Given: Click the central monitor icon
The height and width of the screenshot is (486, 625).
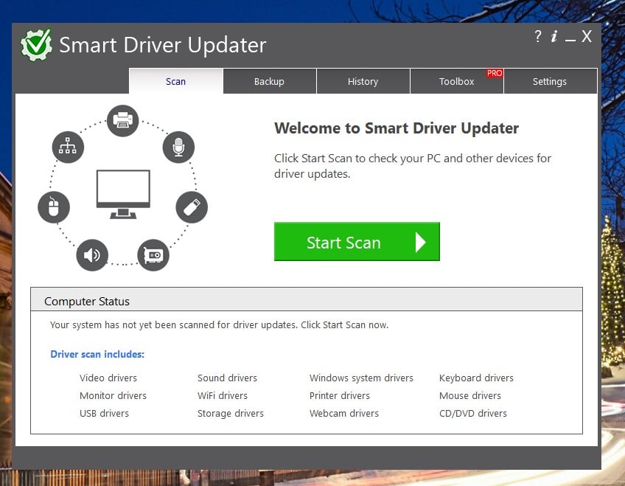Looking at the screenshot, I should (123, 194).
